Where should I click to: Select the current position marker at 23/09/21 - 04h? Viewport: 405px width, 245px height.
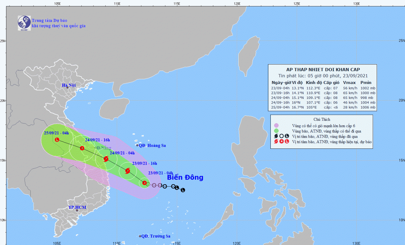144,183
